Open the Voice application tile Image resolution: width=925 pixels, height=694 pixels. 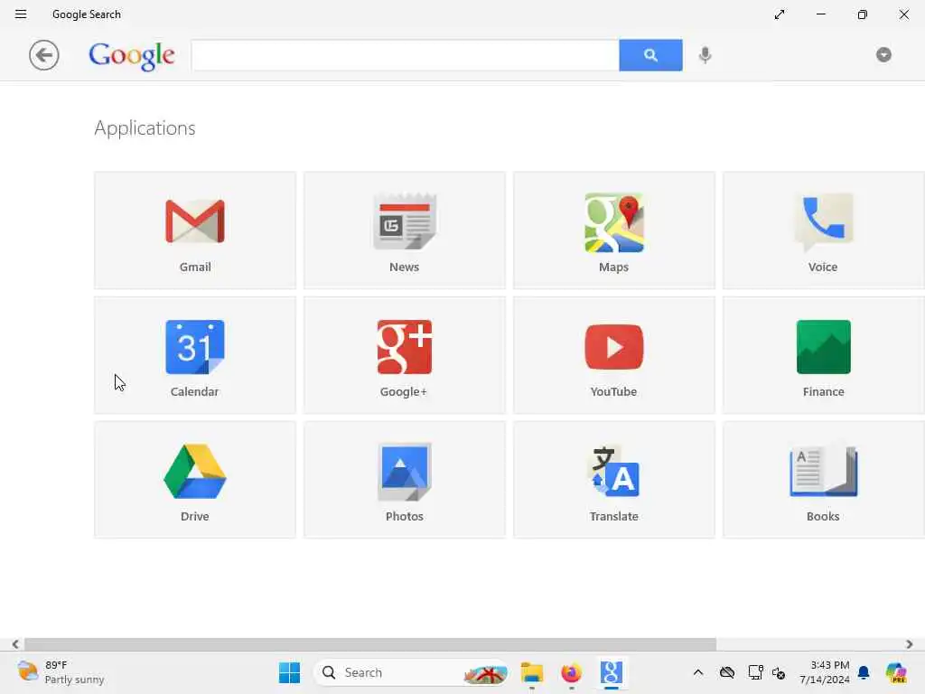pyautogui.click(x=823, y=230)
